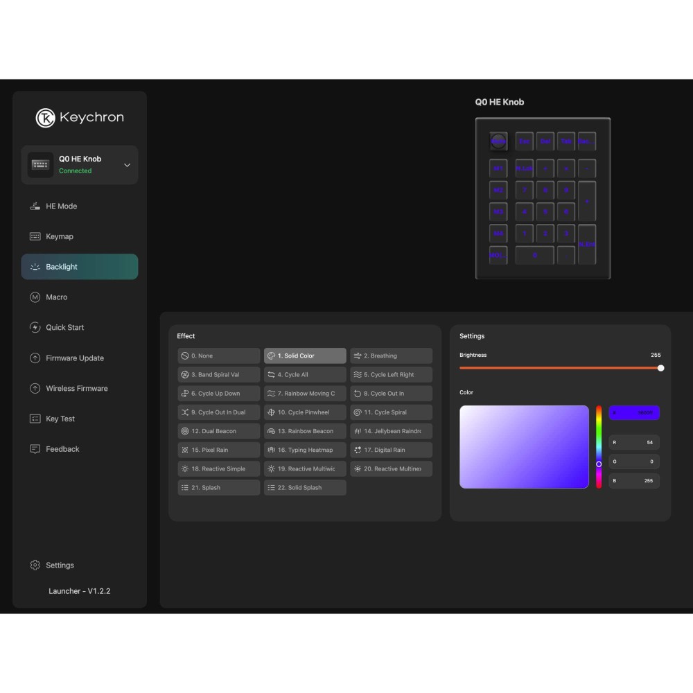Click the Digital Rain effect icon
693x693 pixels.
pos(358,450)
